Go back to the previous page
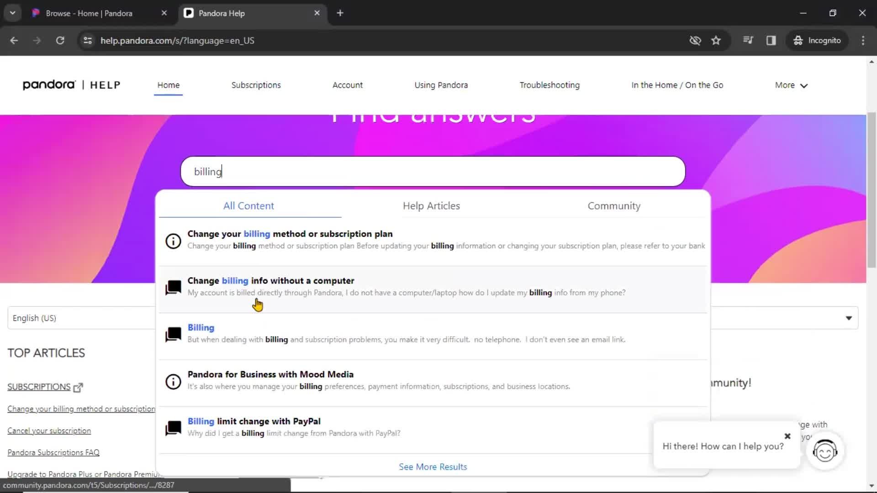This screenshot has width=877, height=493. pos(14,41)
